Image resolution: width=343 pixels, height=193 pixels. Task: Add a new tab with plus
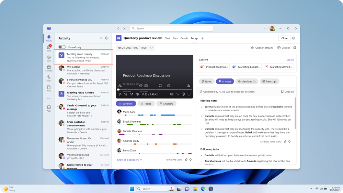click(202, 38)
